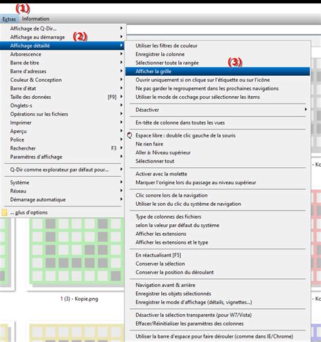
Task: Open the Arborescence submenu
Action: pyautogui.click(x=62, y=54)
